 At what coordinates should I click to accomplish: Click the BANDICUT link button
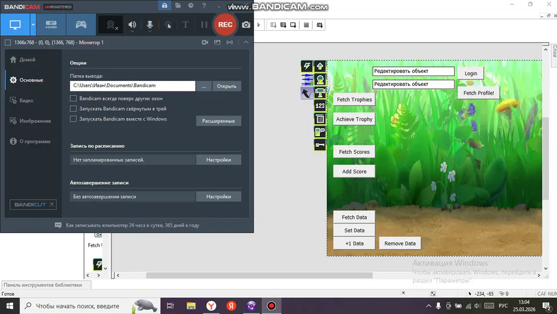pos(33,205)
